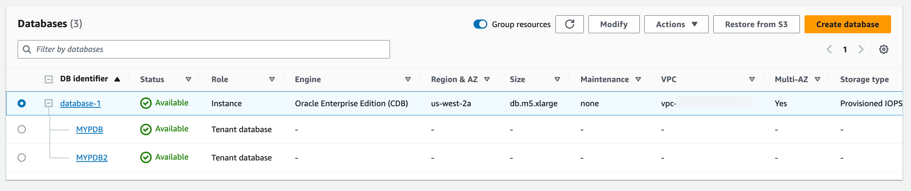Screen dimensions: 911x191
Task: Select the MYPDB radio button
Action: tap(22, 129)
